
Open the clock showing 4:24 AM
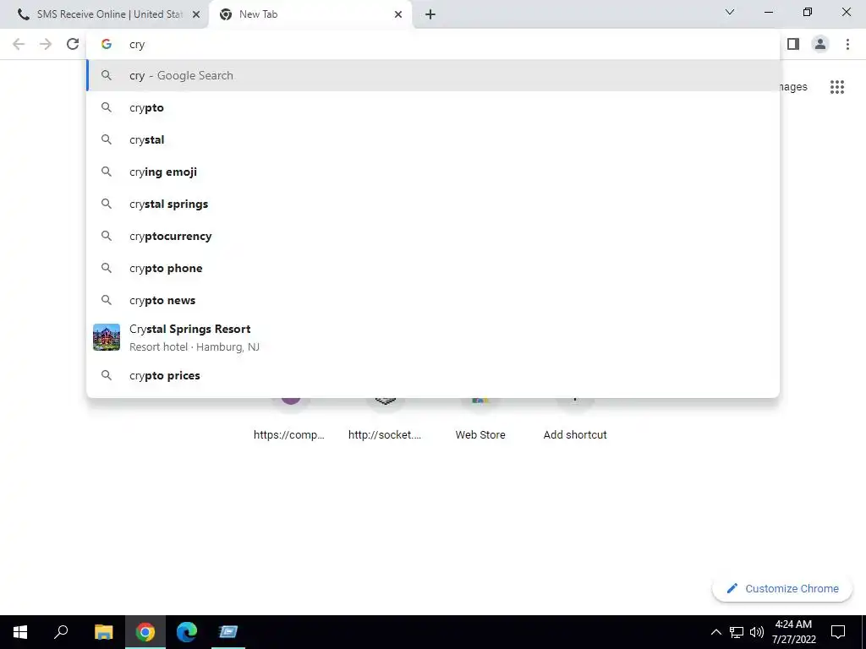793,632
